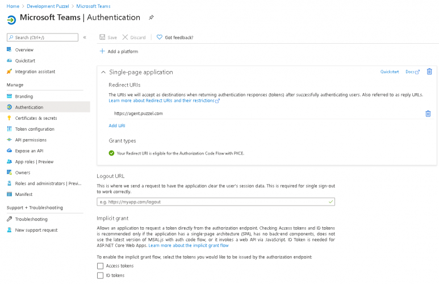Delete the https://agent.puzzel.com URI with trash icon
439x284 pixels.
428,114
